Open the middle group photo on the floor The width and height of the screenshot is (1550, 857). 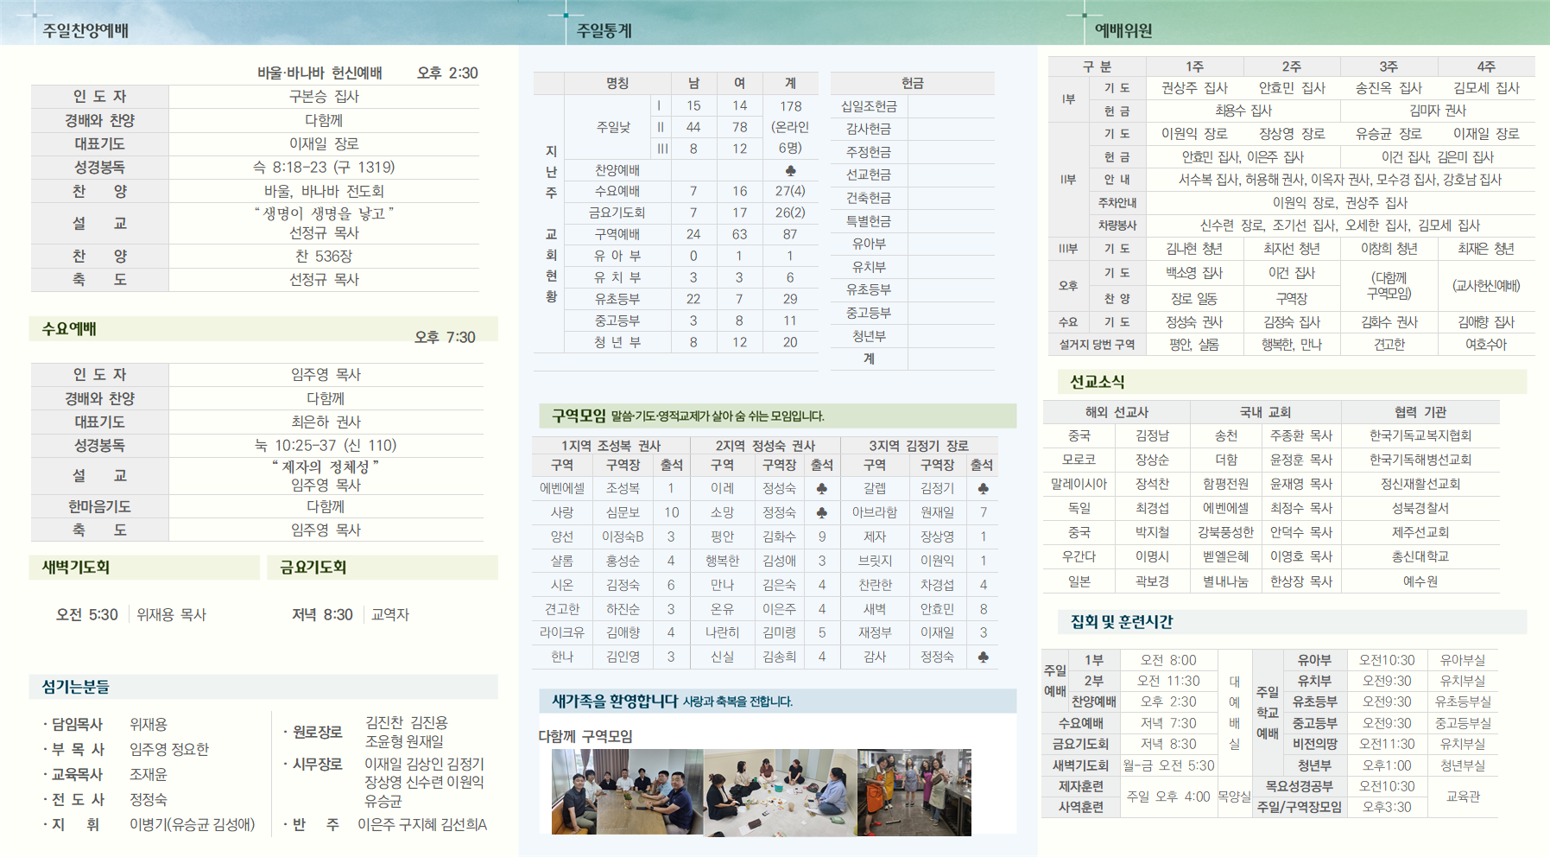coord(781,792)
